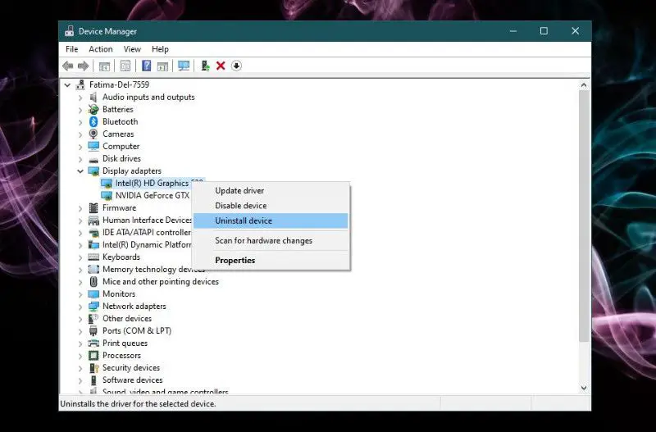Select the Network adapters icon
This screenshot has width=656, height=432.
click(93, 307)
